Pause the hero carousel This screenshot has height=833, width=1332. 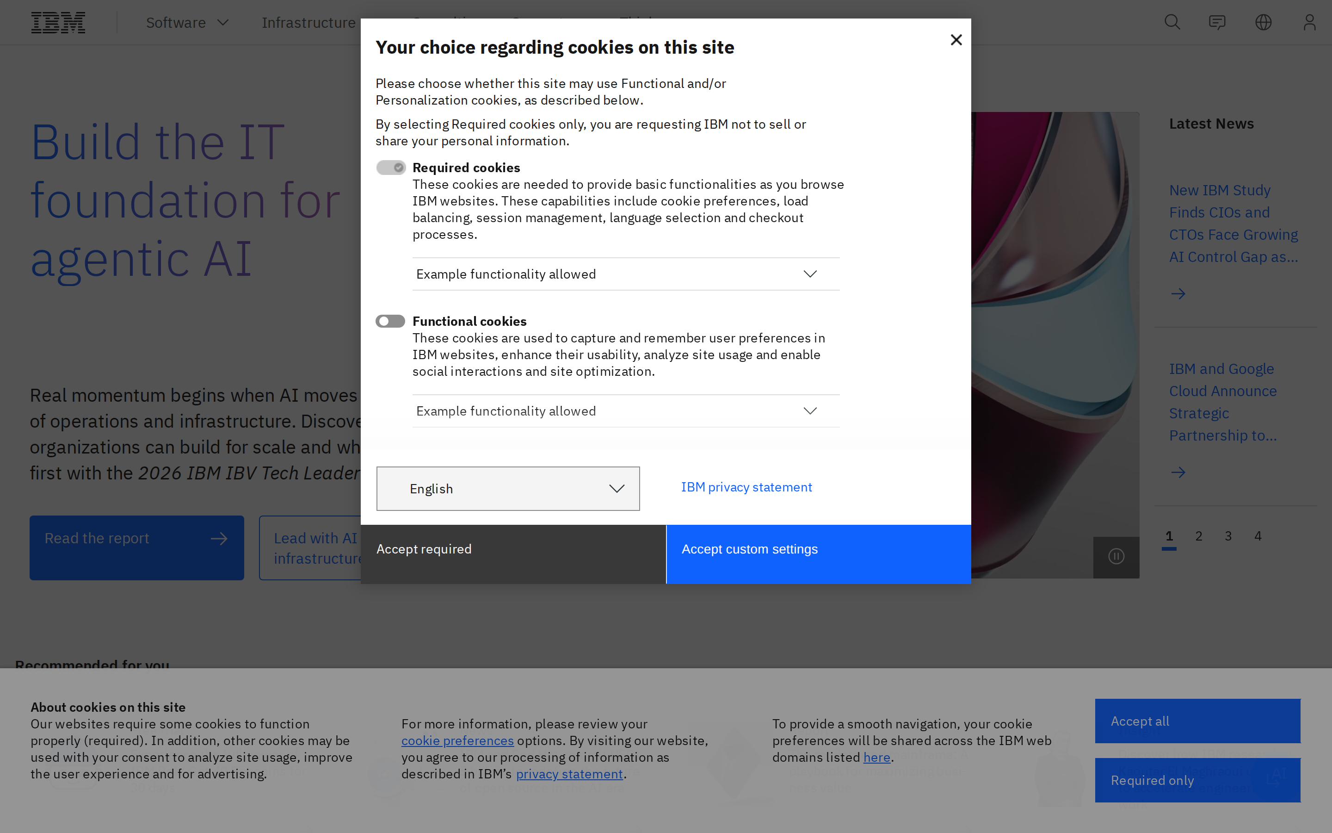tap(1116, 556)
